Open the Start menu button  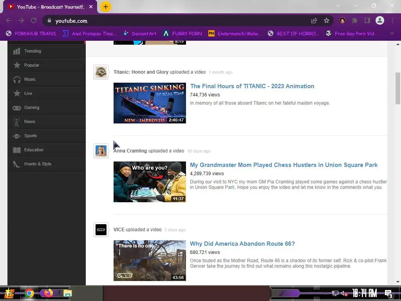[x=9, y=293]
